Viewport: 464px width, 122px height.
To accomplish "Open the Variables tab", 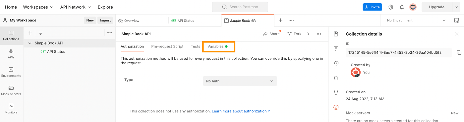I will [217, 46].
